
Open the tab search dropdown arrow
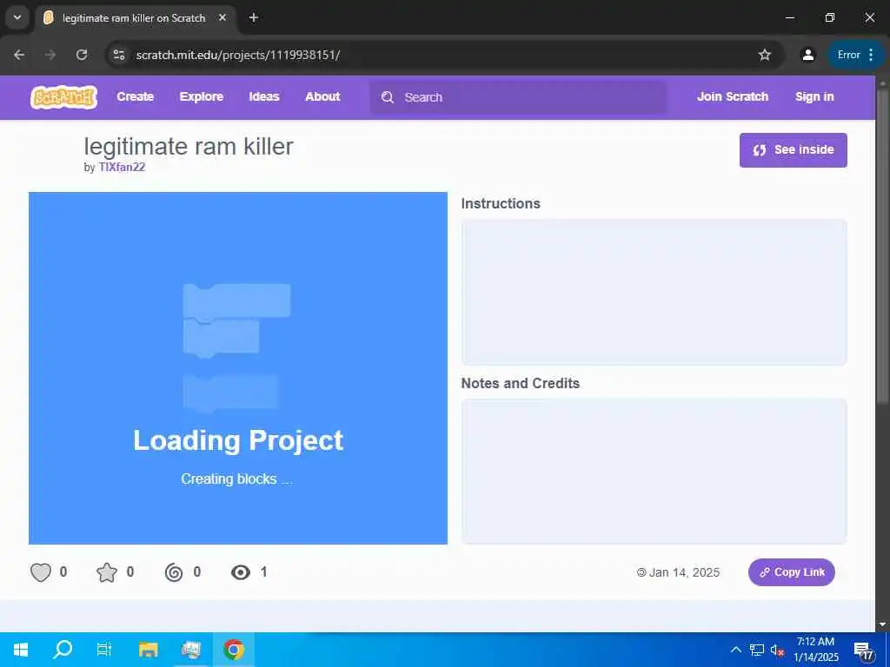17,17
